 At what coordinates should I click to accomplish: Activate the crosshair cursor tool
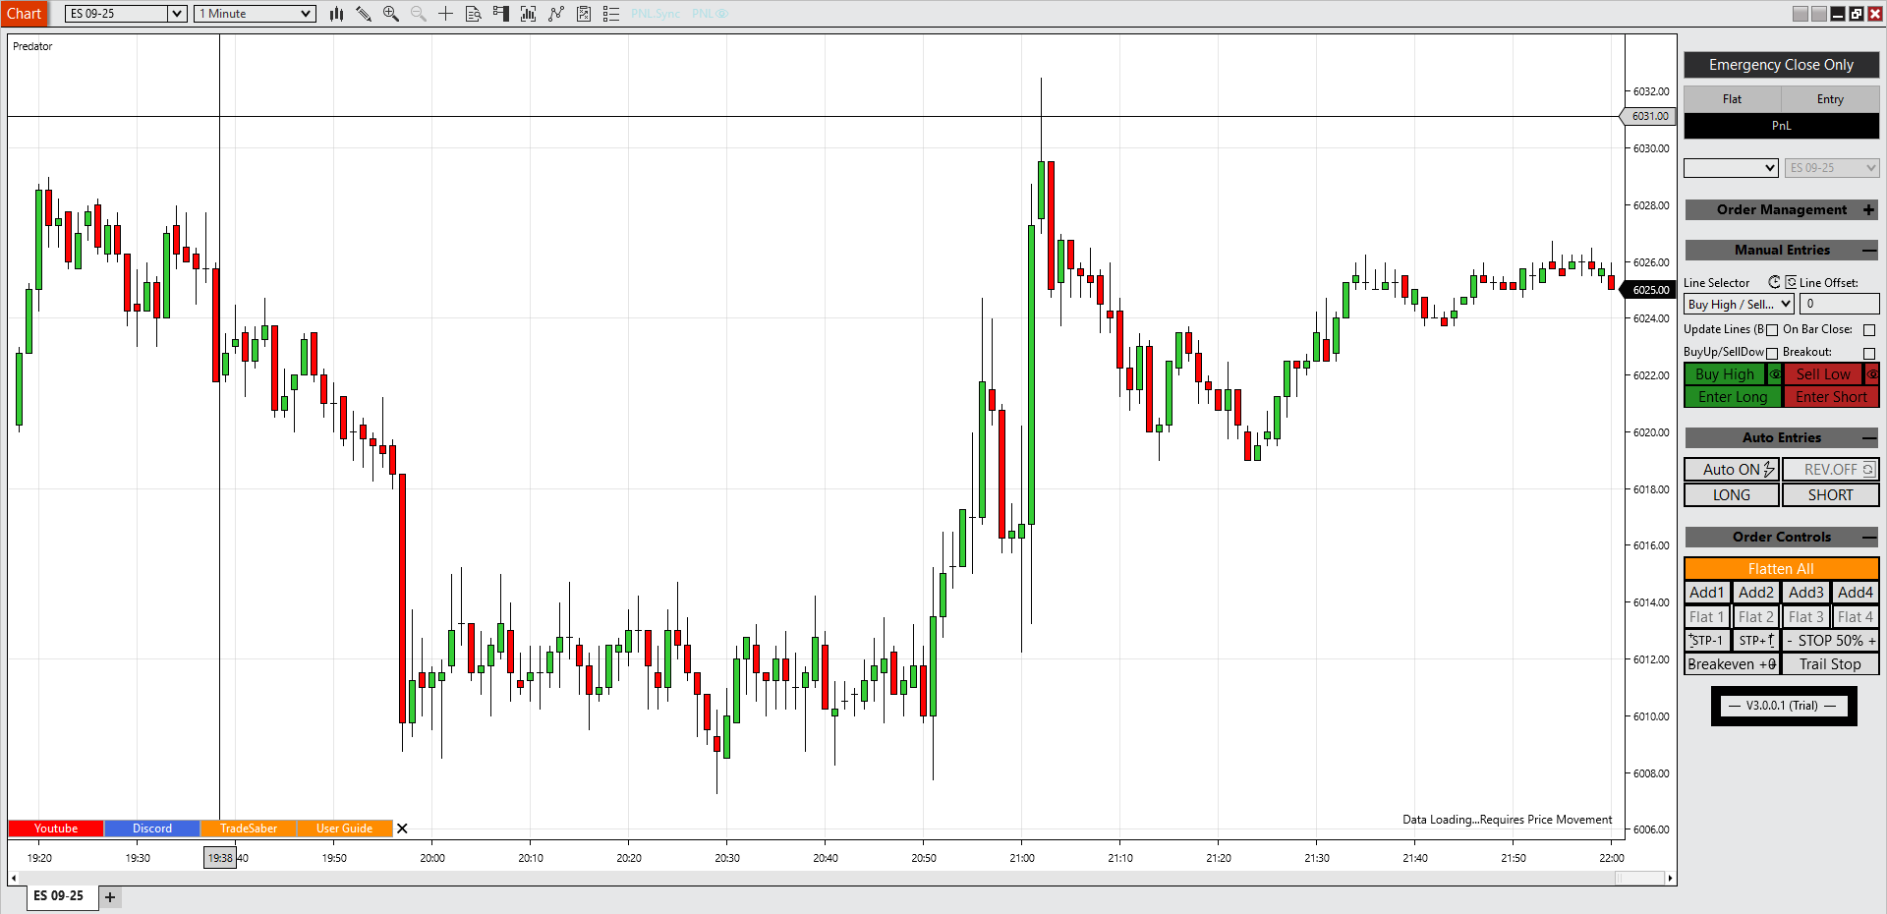[x=445, y=14]
